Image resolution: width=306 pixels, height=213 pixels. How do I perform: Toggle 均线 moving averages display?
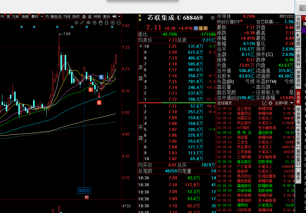(x=67, y=17)
